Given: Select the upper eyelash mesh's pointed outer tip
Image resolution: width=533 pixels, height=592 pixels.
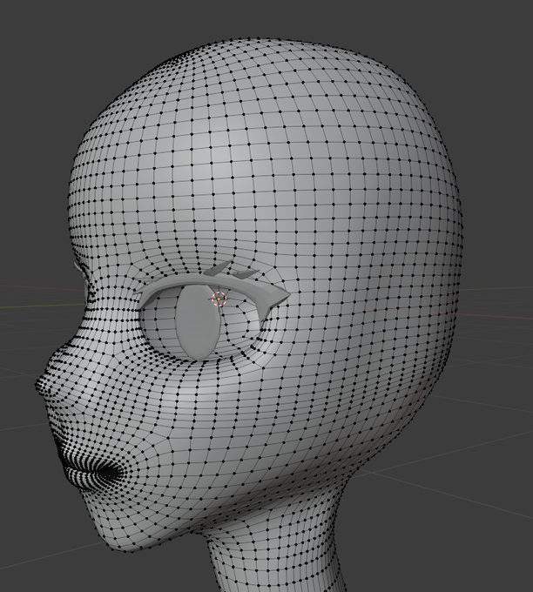Looking at the screenshot, I should tap(281, 294).
